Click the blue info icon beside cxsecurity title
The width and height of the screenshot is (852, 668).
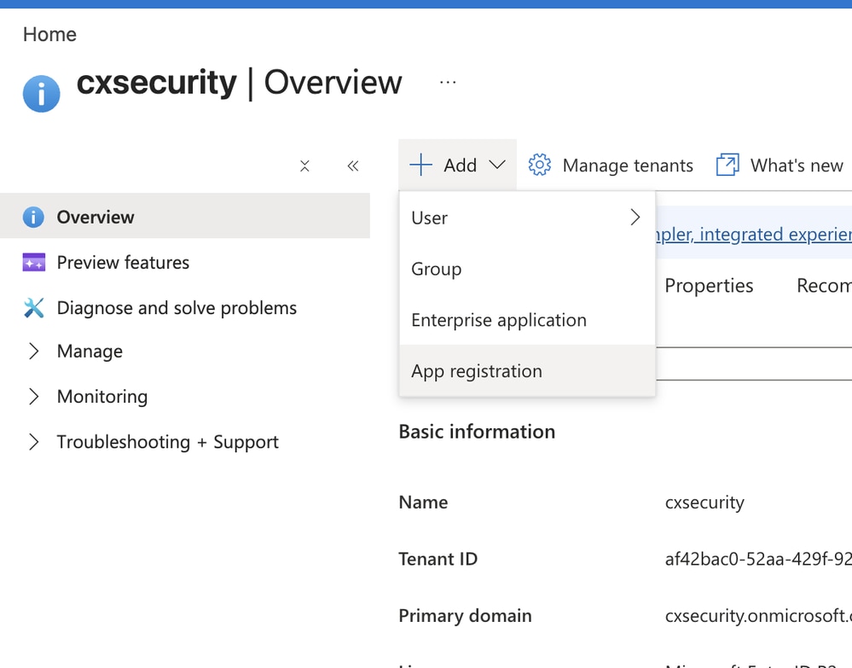[41, 94]
